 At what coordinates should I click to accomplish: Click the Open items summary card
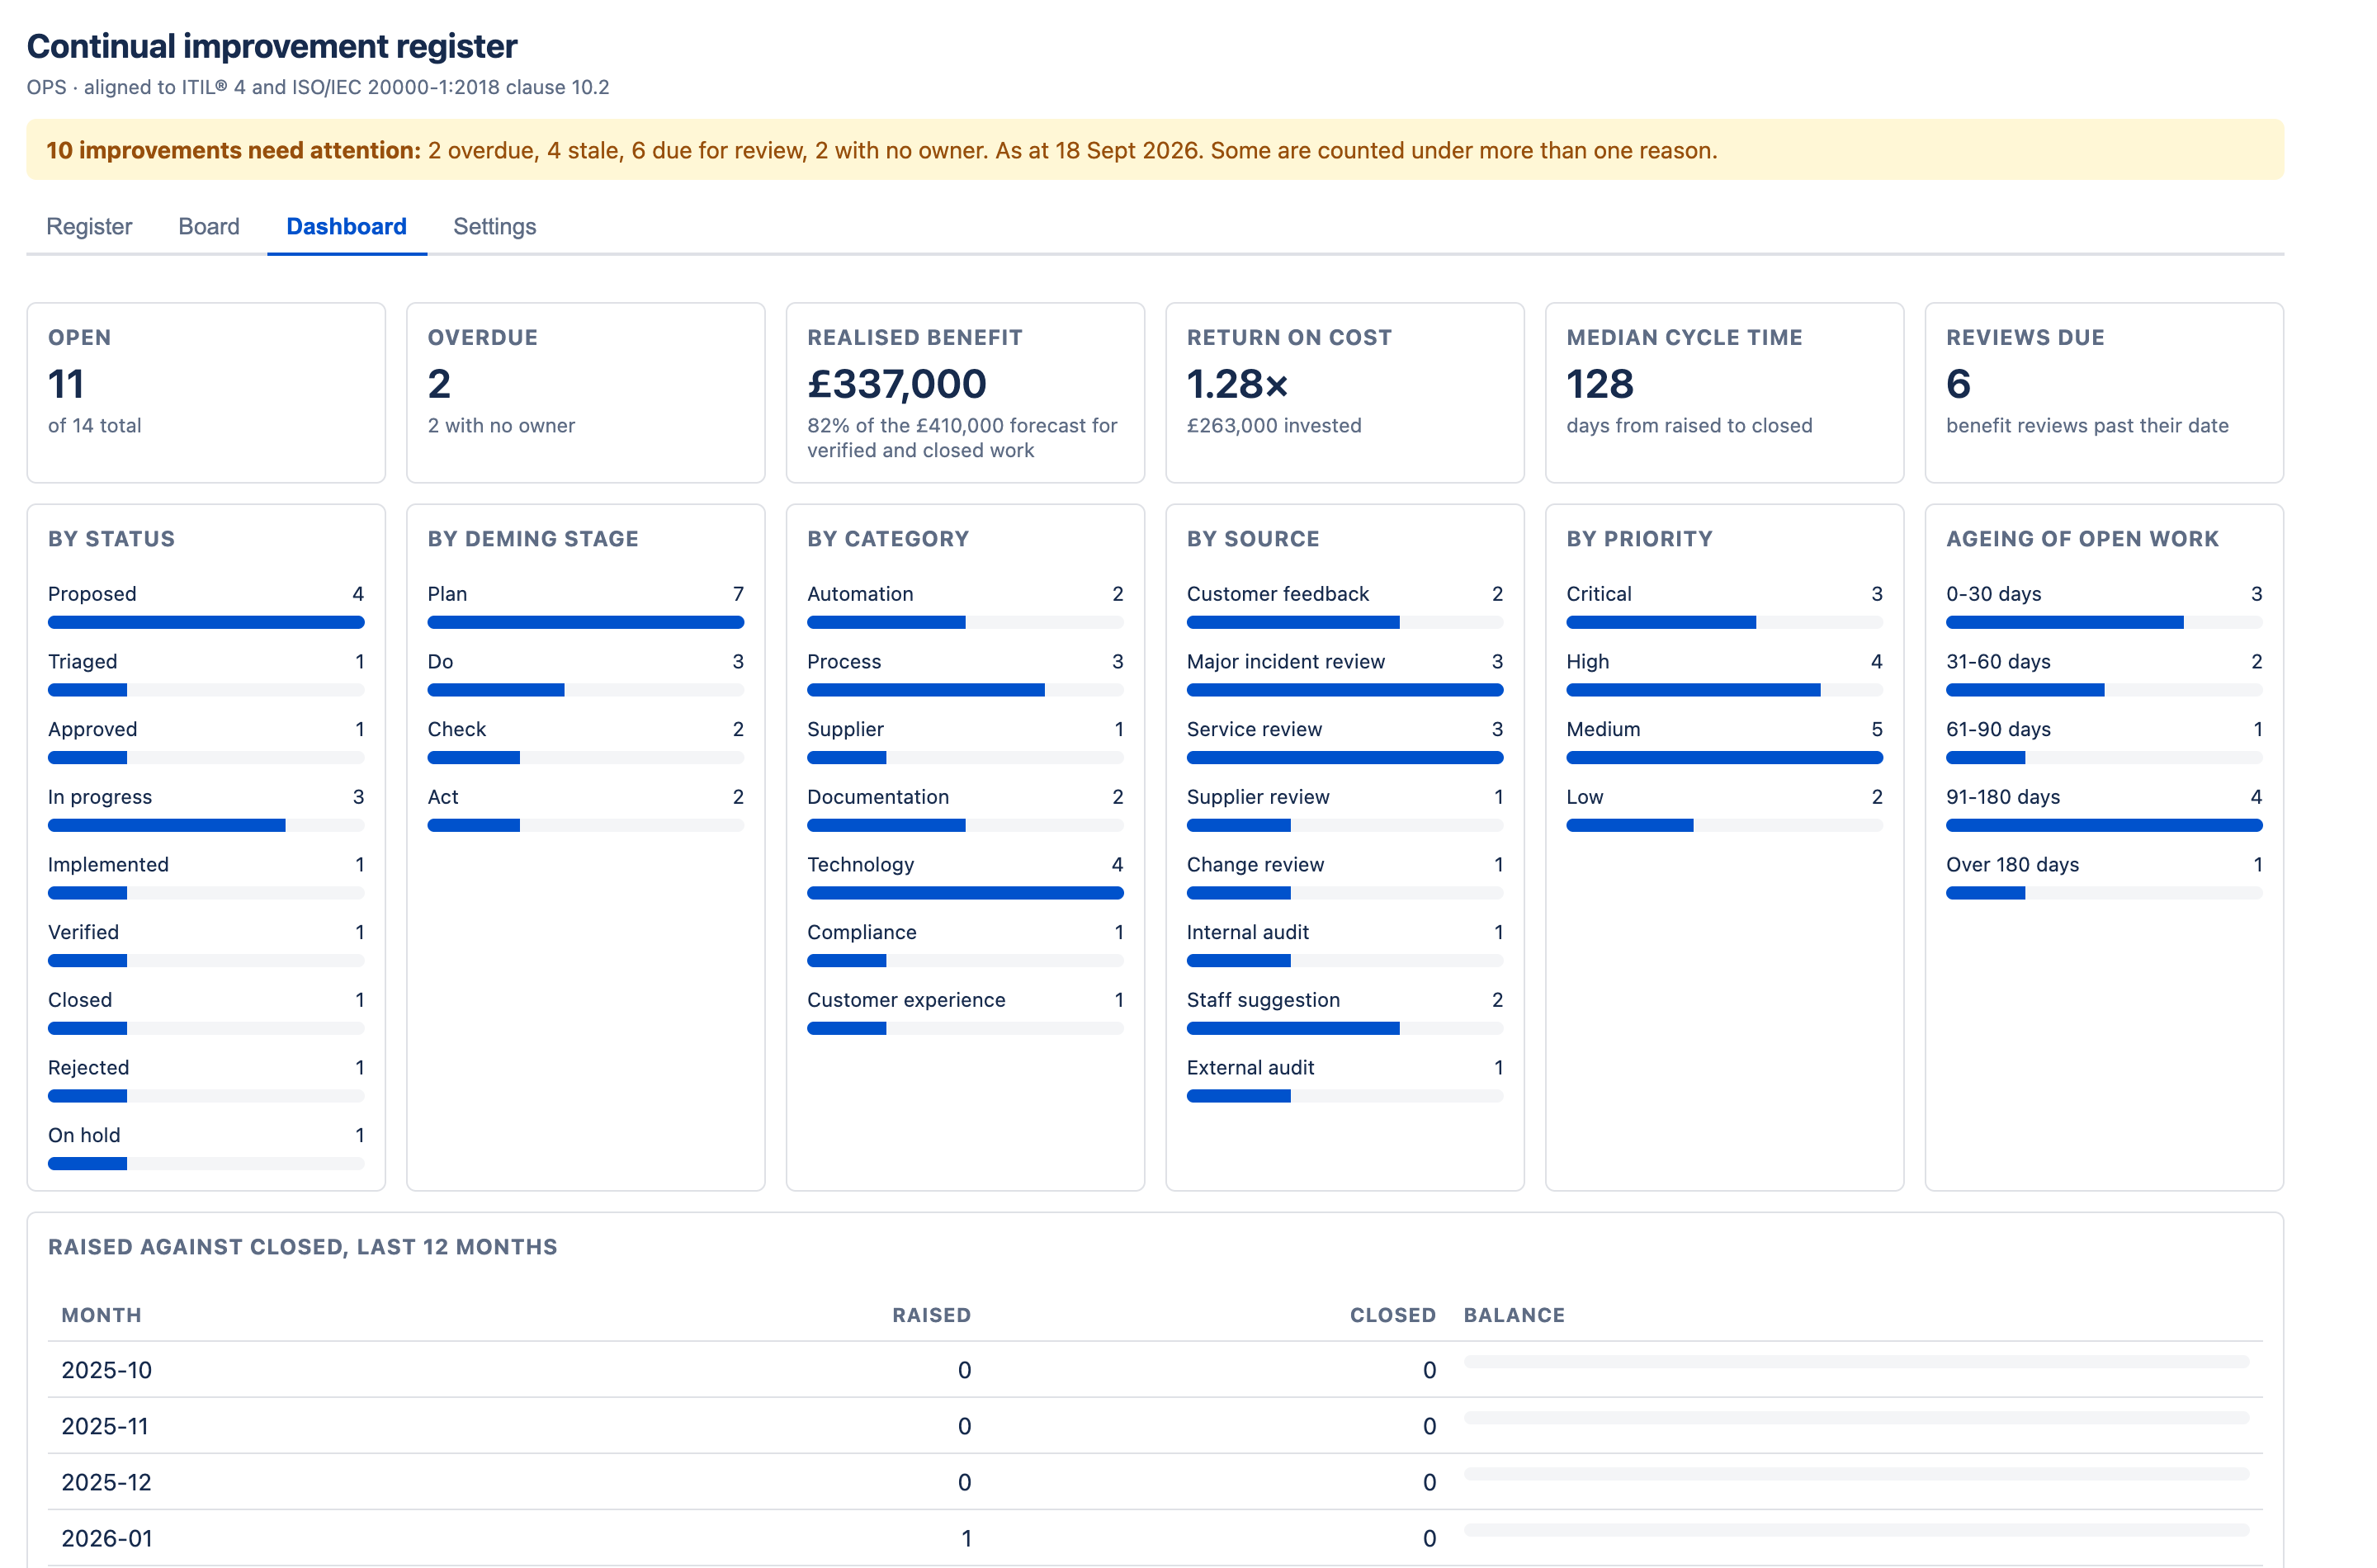(206, 393)
